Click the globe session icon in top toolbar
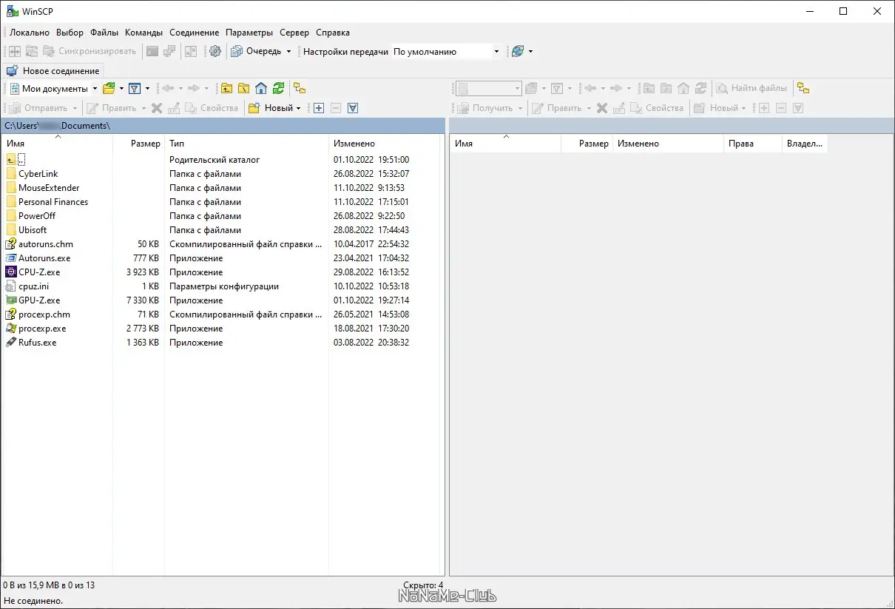Screen dimensions: 895x609 click(x=518, y=51)
